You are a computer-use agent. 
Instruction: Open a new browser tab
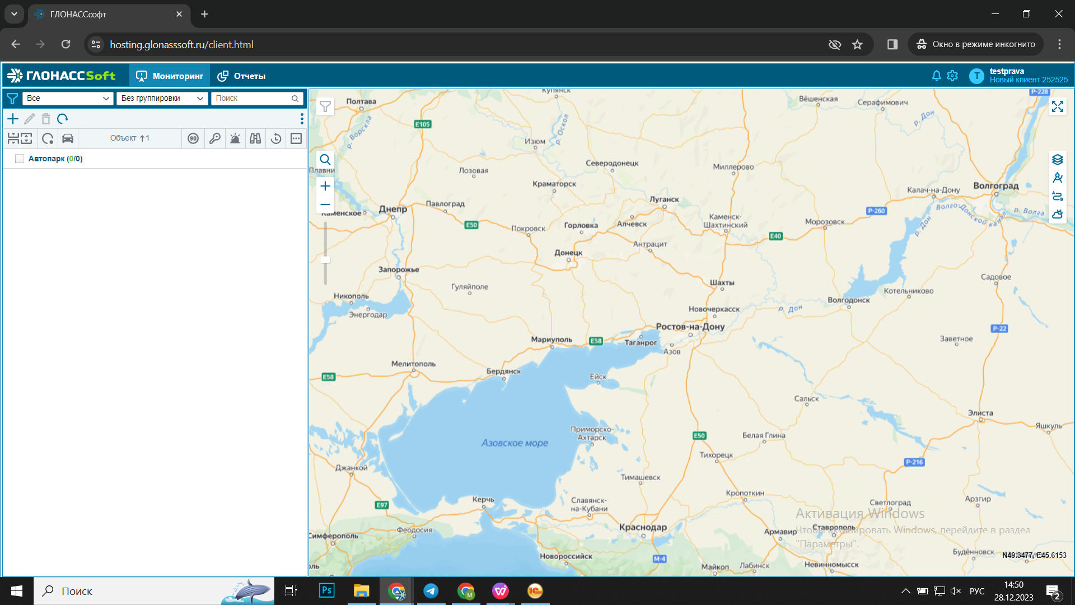coord(205,14)
